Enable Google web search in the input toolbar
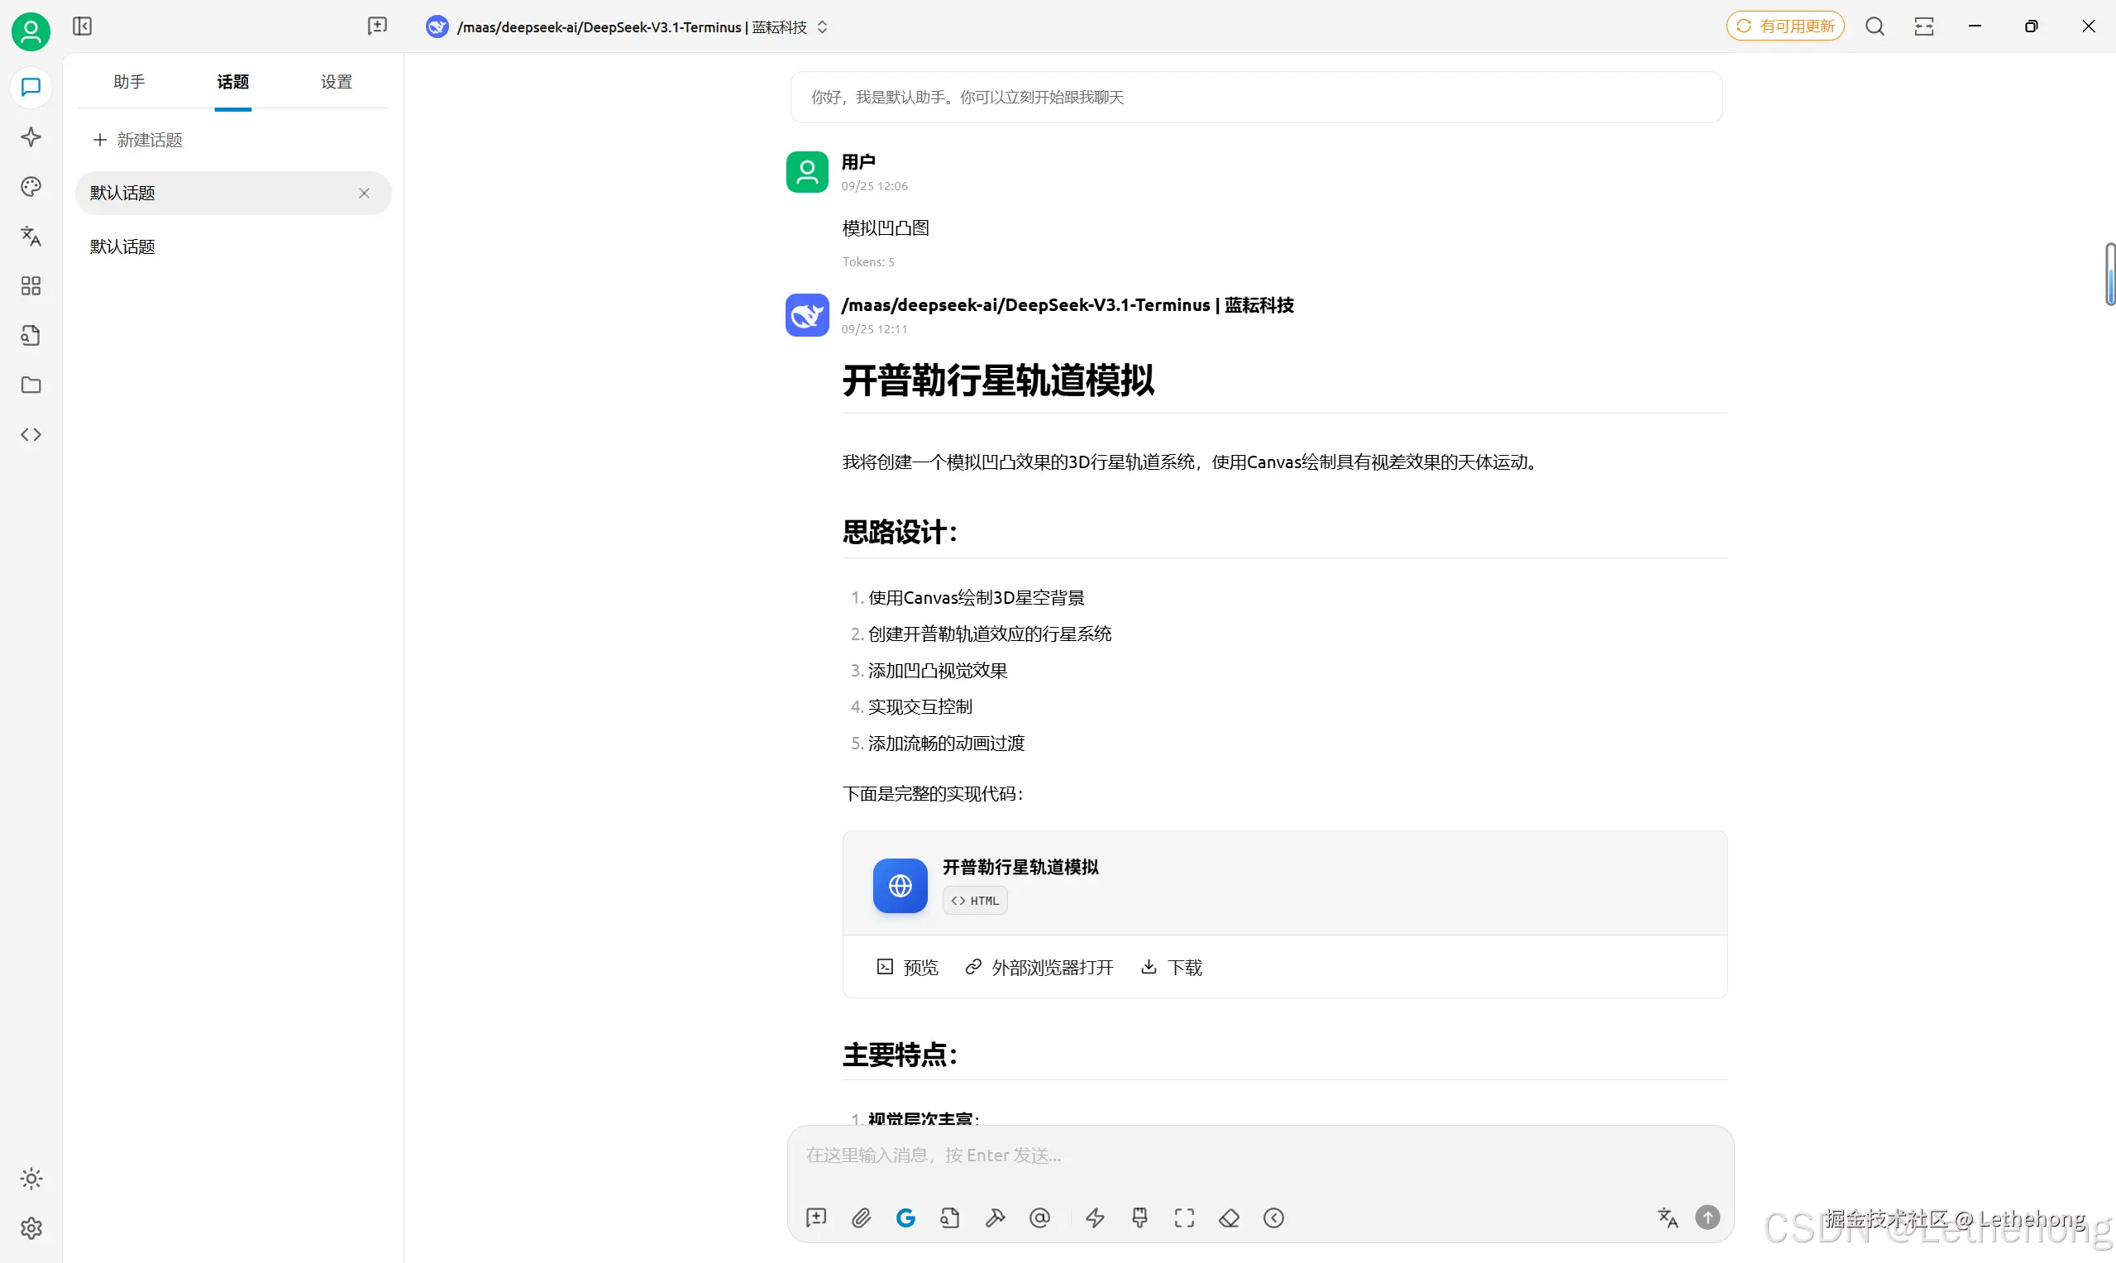 click(x=905, y=1218)
